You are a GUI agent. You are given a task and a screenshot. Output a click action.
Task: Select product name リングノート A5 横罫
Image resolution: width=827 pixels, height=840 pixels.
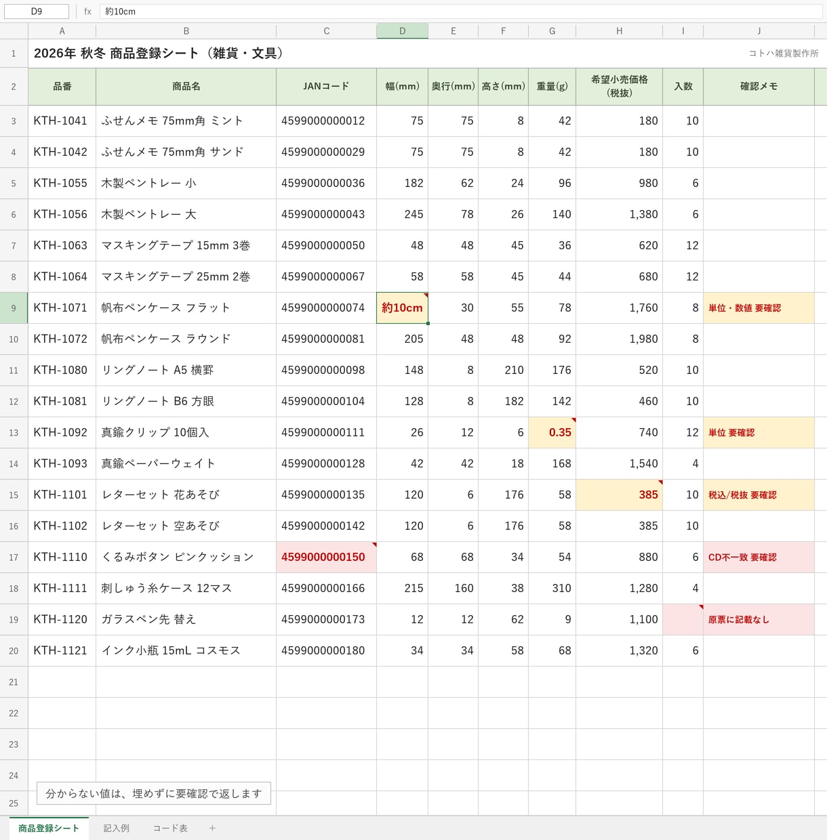click(x=186, y=371)
